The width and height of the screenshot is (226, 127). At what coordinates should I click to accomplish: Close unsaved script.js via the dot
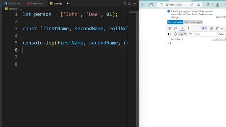click(x=67, y=3)
